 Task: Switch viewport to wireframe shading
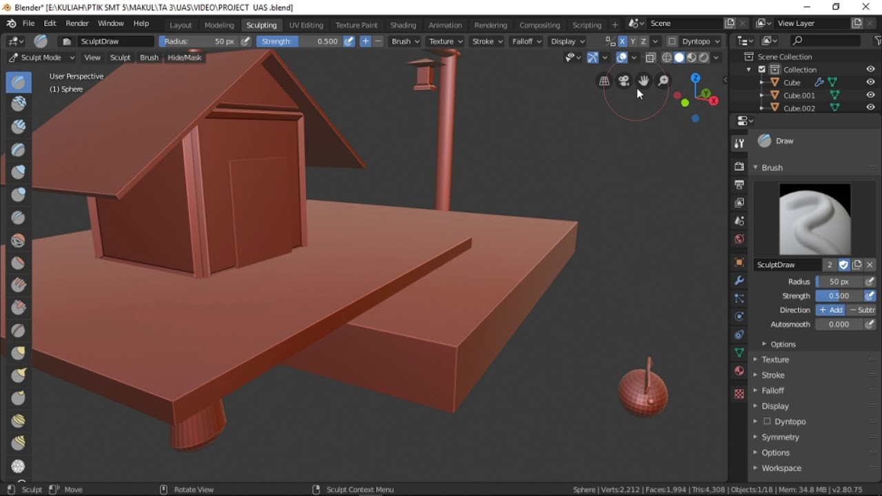(x=667, y=58)
